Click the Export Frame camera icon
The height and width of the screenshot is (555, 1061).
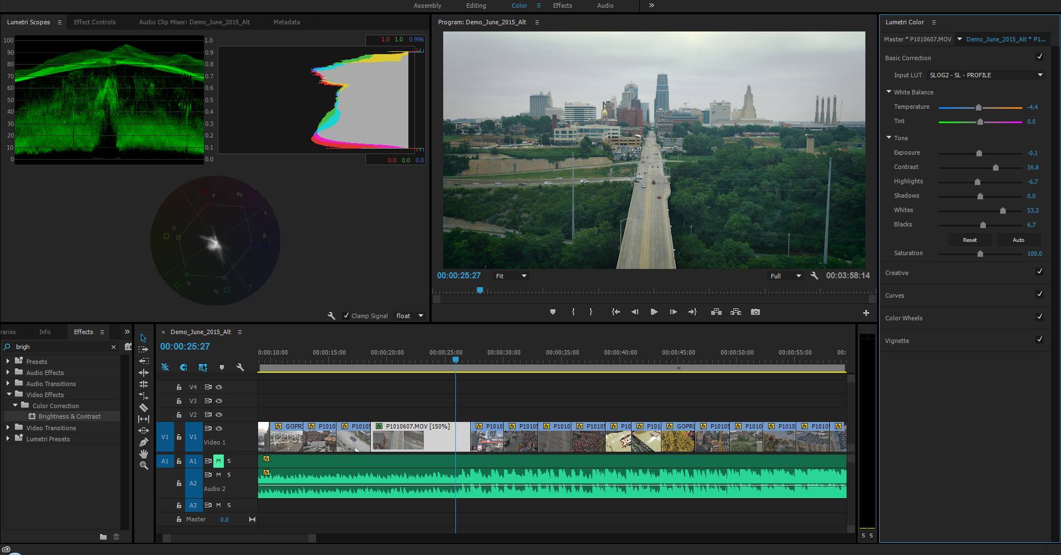click(x=755, y=312)
